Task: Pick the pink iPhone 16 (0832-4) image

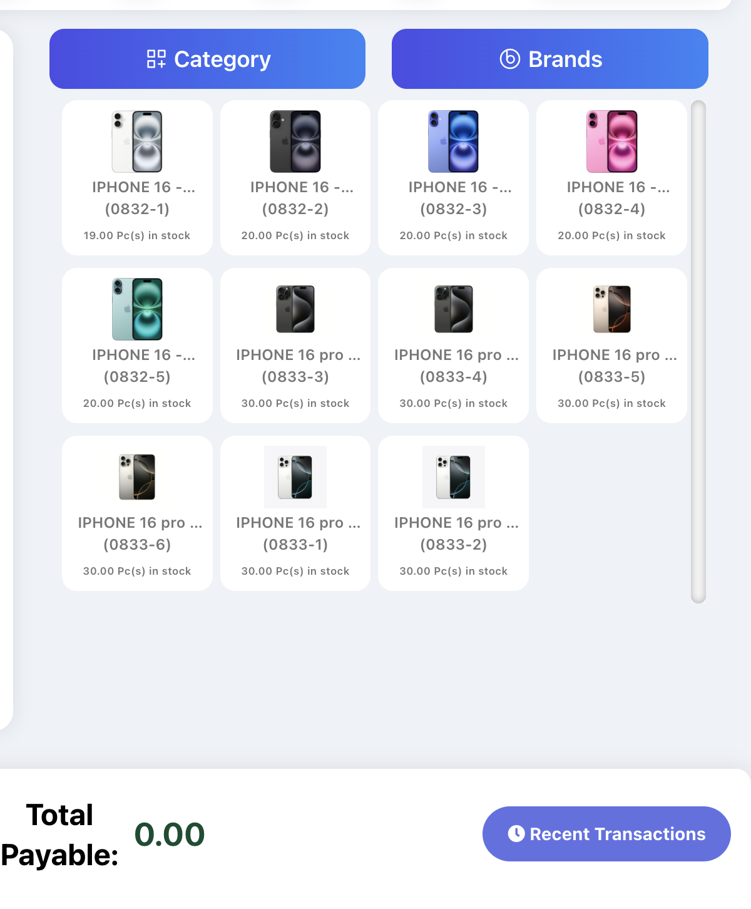Action: [x=611, y=141]
